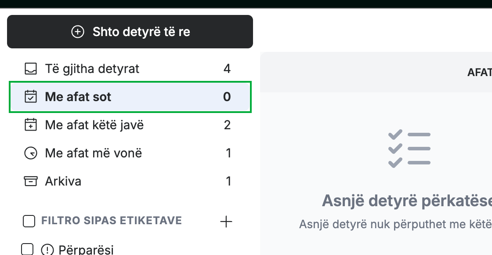The height and width of the screenshot is (255, 492).
Task: Click the Filtro sipas etiketave heading
Action: (112, 220)
